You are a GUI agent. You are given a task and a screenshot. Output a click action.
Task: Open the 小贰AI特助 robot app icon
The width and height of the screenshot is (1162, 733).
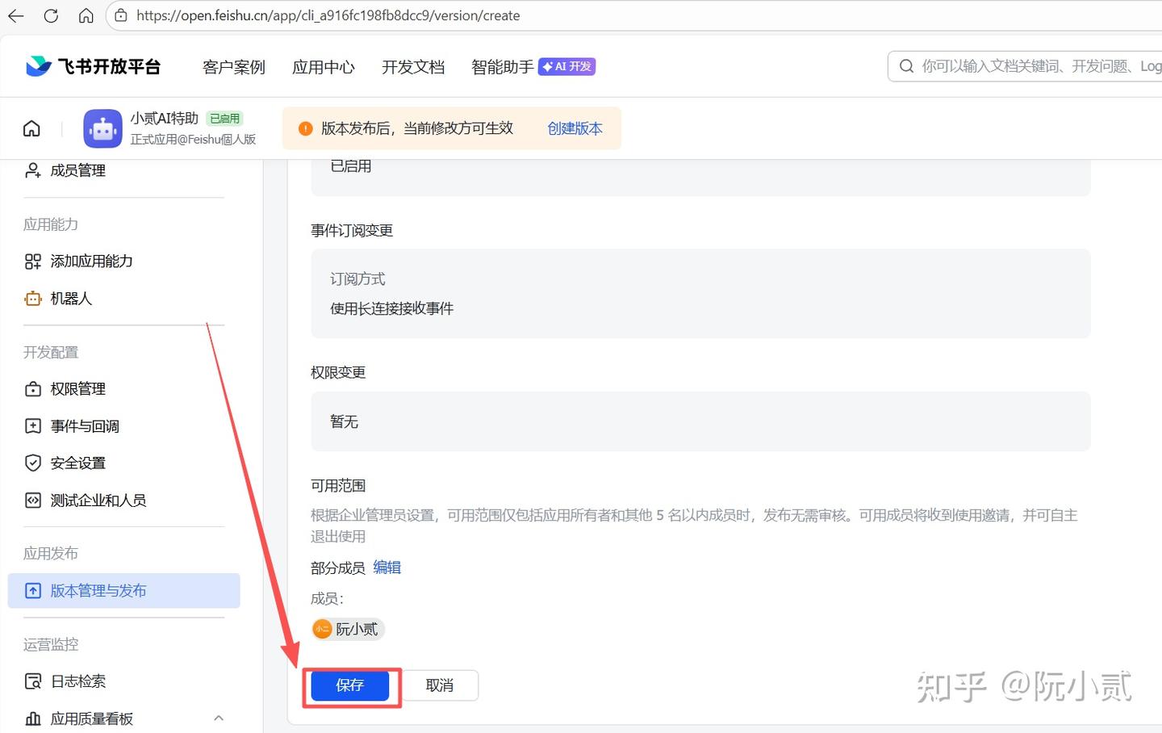pos(102,128)
